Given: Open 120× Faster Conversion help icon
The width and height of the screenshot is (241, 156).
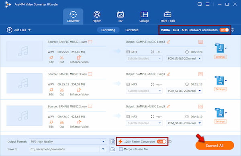Looking at the screenshot, I should click(170, 142).
